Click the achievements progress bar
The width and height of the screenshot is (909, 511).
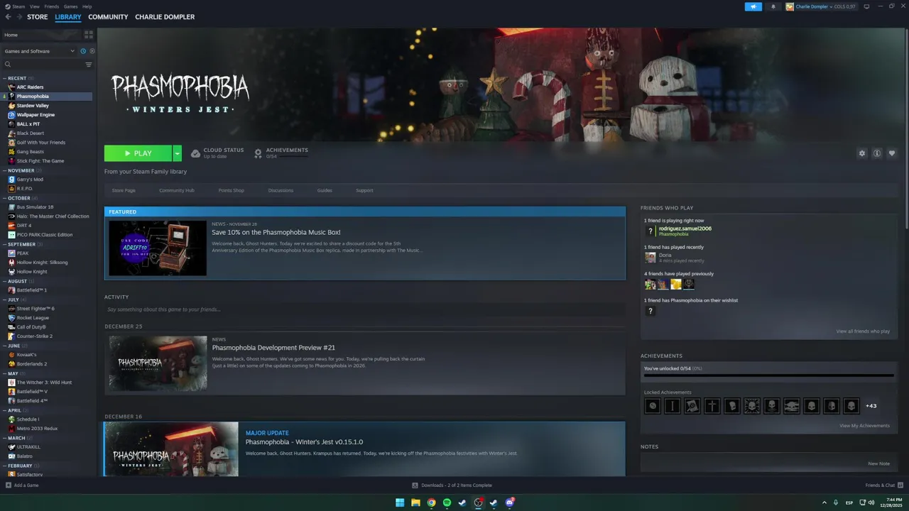[x=768, y=376]
